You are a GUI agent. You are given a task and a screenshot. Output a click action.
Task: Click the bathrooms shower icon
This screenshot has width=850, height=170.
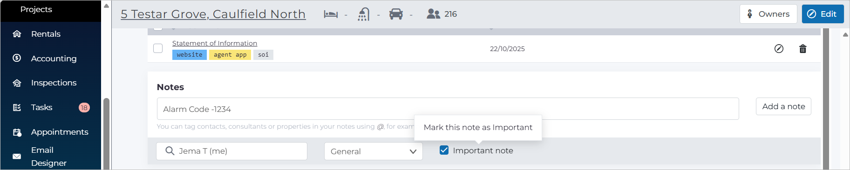pyautogui.click(x=364, y=14)
